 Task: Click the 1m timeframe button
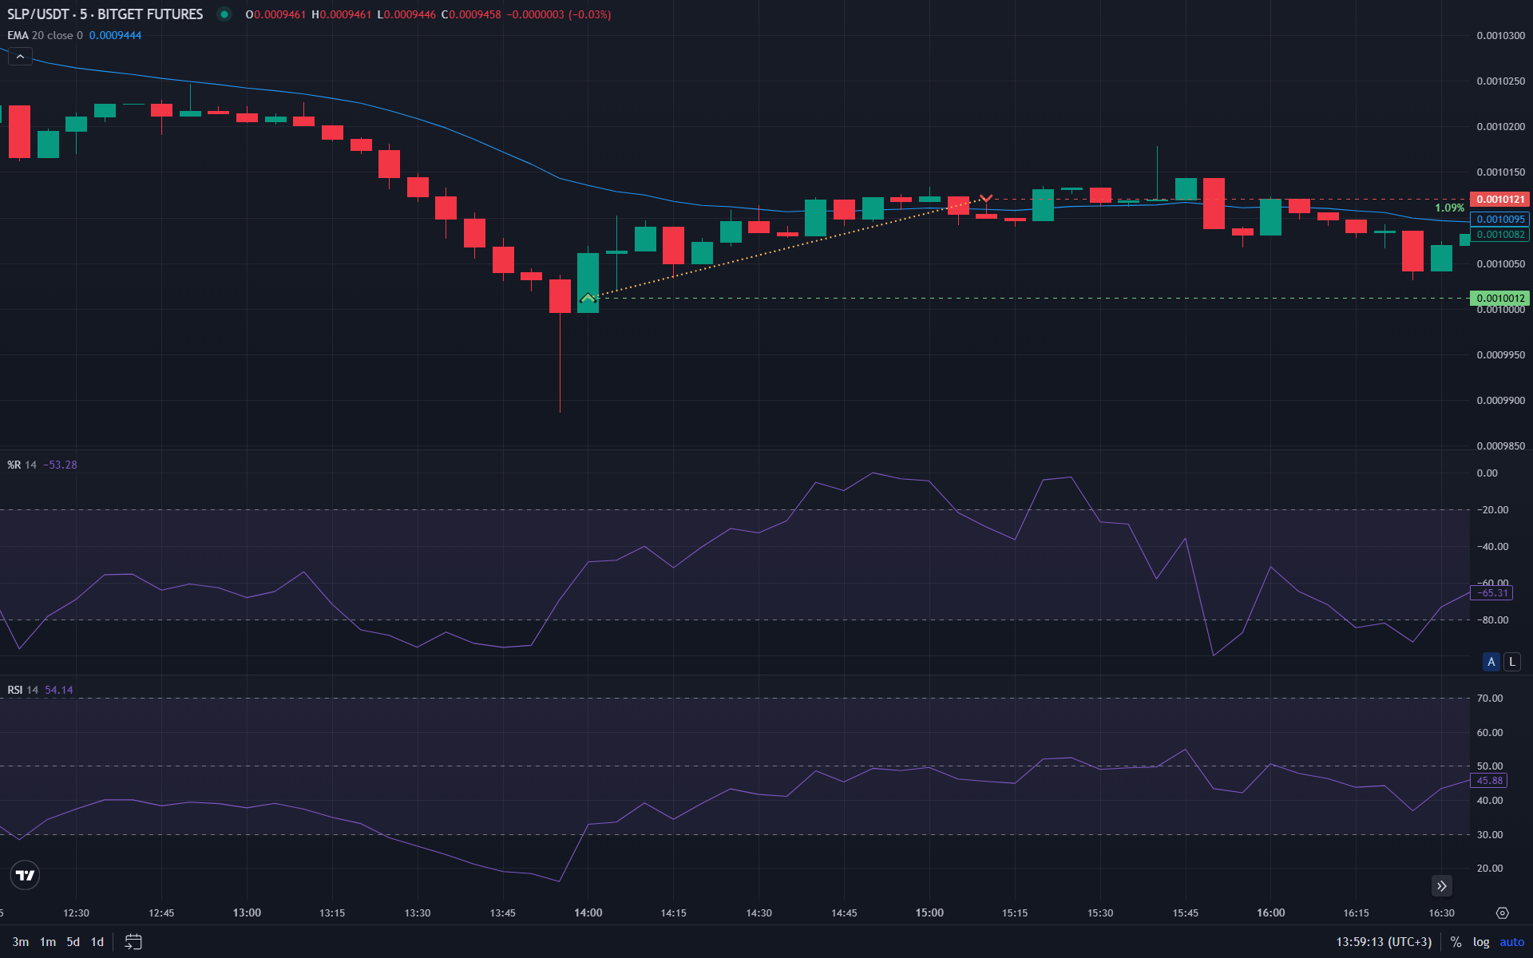pos(47,942)
